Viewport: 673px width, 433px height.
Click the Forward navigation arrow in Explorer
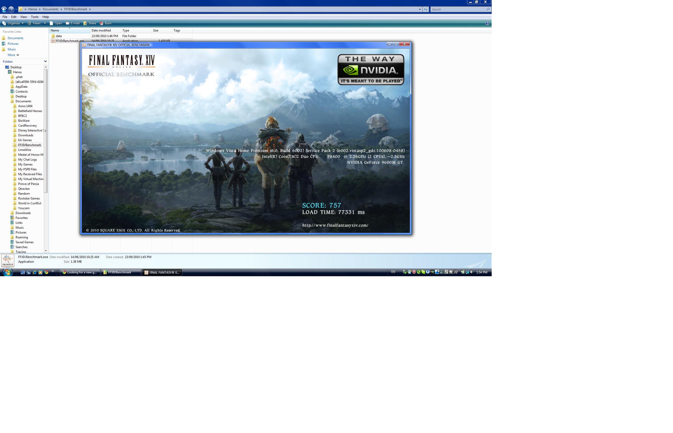[11, 9]
